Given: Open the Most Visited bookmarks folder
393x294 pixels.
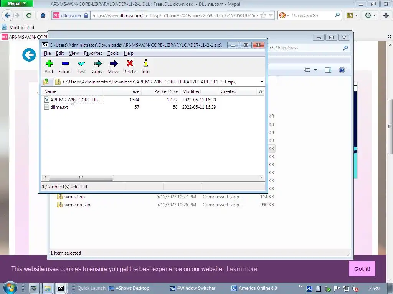Looking at the screenshot, I should point(18,27).
